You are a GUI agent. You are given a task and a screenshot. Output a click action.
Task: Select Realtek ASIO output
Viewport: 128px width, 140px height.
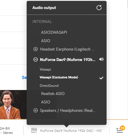53,94
